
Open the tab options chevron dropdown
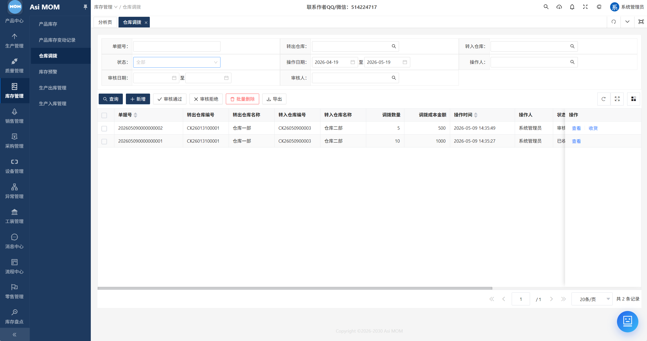pyautogui.click(x=627, y=22)
